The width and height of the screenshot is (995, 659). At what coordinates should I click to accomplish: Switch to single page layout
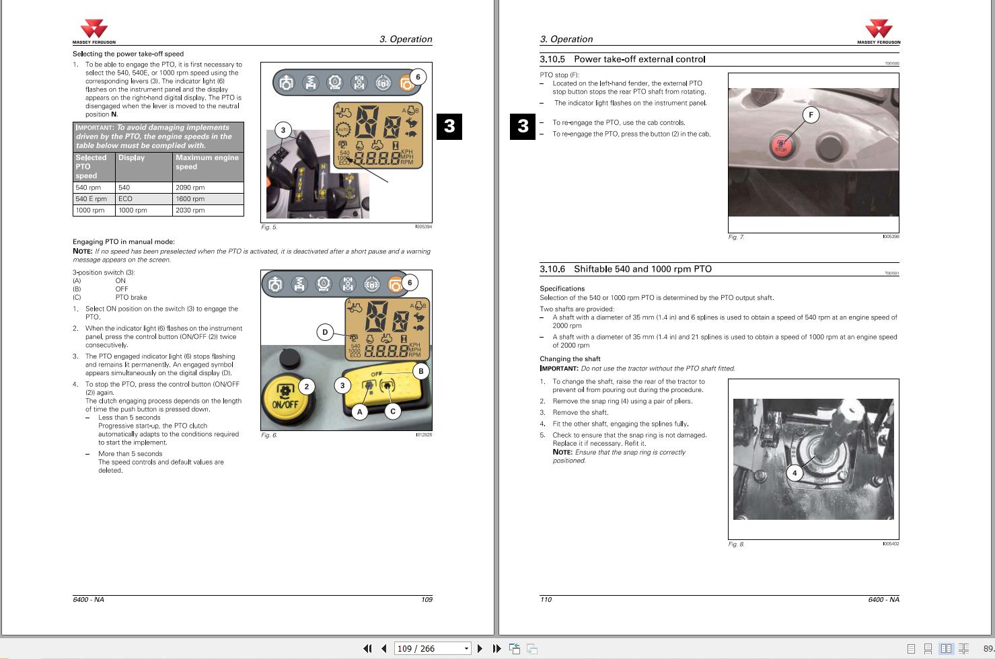click(911, 649)
